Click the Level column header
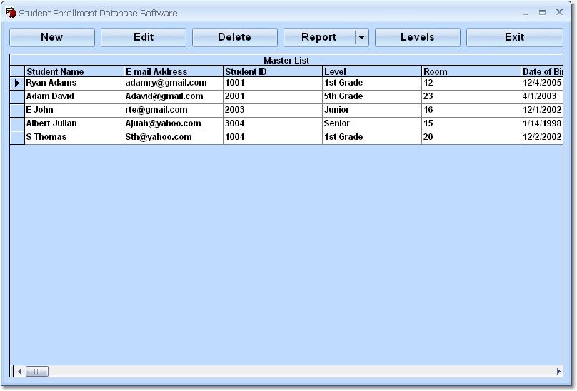577x391 pixels. tap(372, 71)
